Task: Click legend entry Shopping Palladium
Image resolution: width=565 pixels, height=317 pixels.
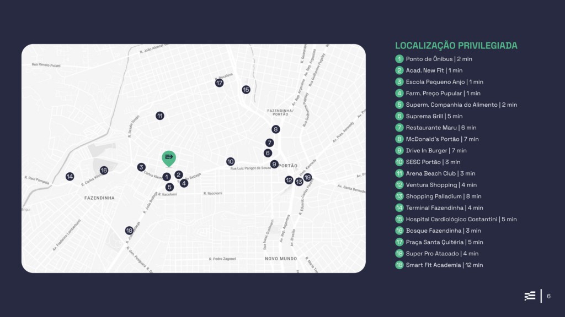Action: tap(438, 196)
